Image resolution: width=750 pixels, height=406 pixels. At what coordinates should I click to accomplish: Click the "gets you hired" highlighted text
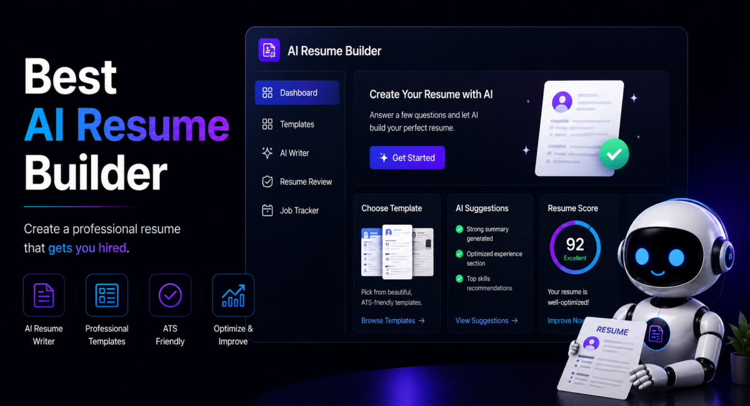coord(87,248)
